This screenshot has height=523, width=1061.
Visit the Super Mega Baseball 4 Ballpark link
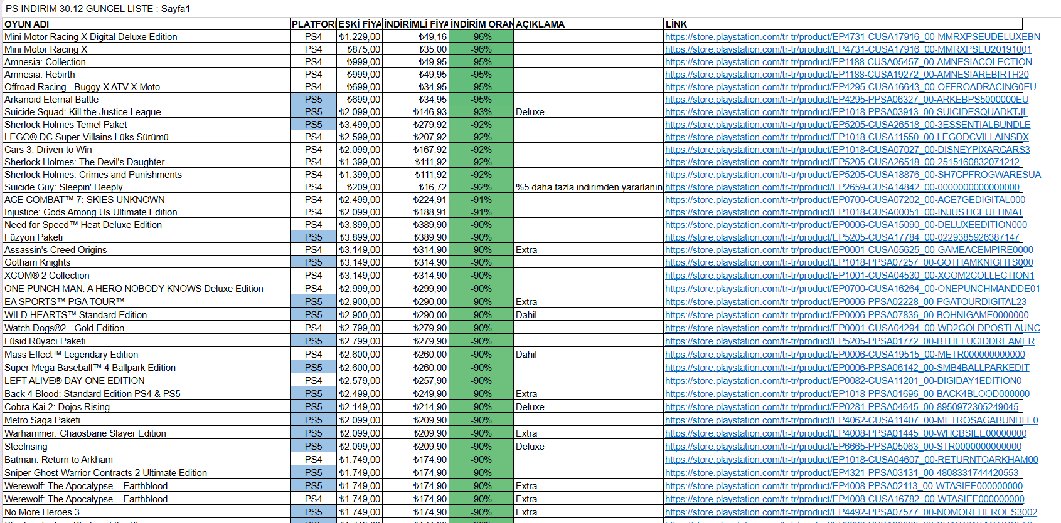pyautogui.click(x=847, y=368)
